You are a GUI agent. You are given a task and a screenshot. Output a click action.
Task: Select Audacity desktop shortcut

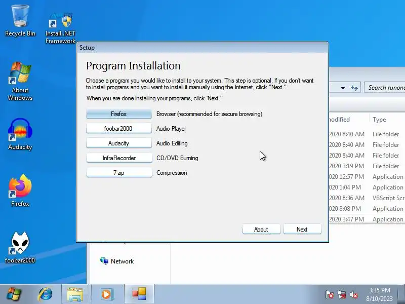[20, 134]
